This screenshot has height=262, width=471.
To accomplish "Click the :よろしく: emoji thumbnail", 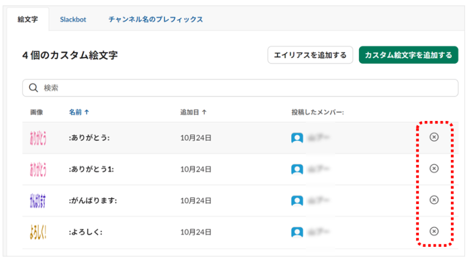I will (38, 232).
